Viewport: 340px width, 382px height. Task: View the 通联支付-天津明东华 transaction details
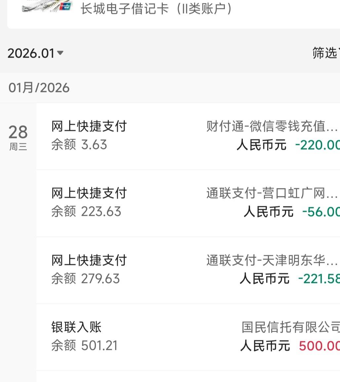point(272,261)
